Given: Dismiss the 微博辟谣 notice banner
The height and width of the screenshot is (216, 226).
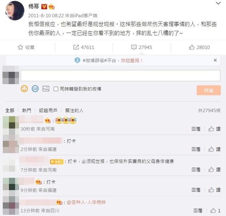Looking at the screenshot, I should (x=215, y=60).
